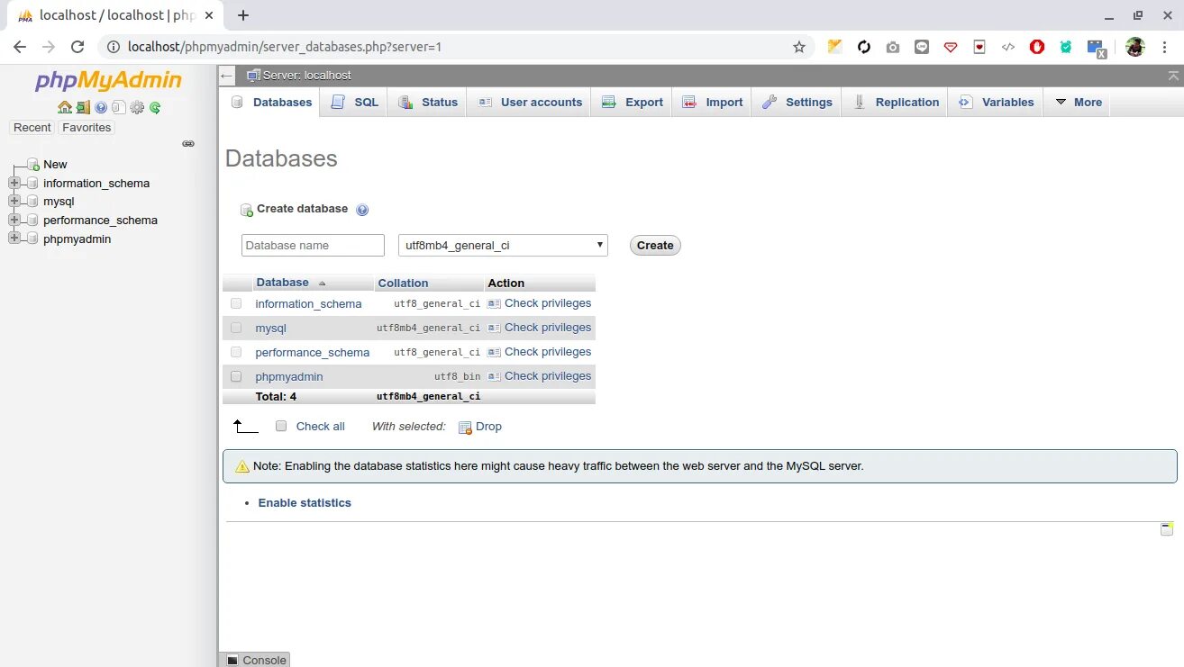The width and height of the screenshot is (1184, 667).
Task: Click the scroll-to-top icon in server bar
Action: [1172, 76]
